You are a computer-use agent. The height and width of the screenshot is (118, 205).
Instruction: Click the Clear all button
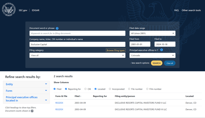coord(170,63)
